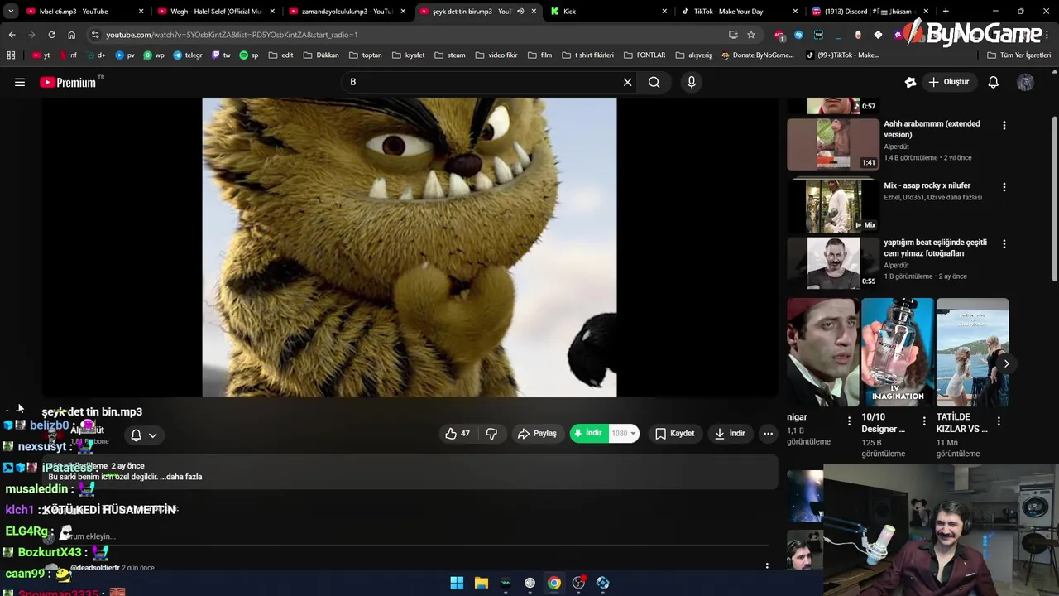
Task: Open the FONTLAR bookmarks folder
Action: tap(645, 55)
